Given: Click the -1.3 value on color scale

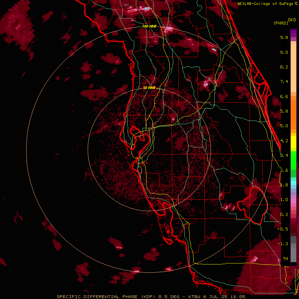Looking at the screenshot, I should pos(283,244).
